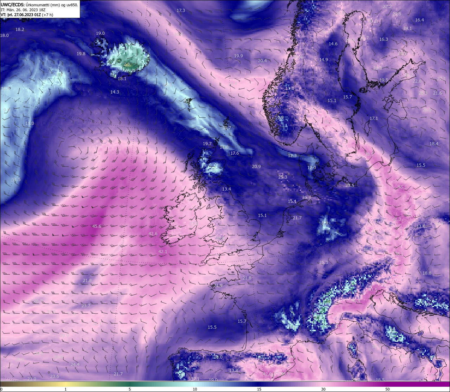Click the 13.8 value over Spain
The width and height of the screenshot is (450, 392).
click(233, 371)
